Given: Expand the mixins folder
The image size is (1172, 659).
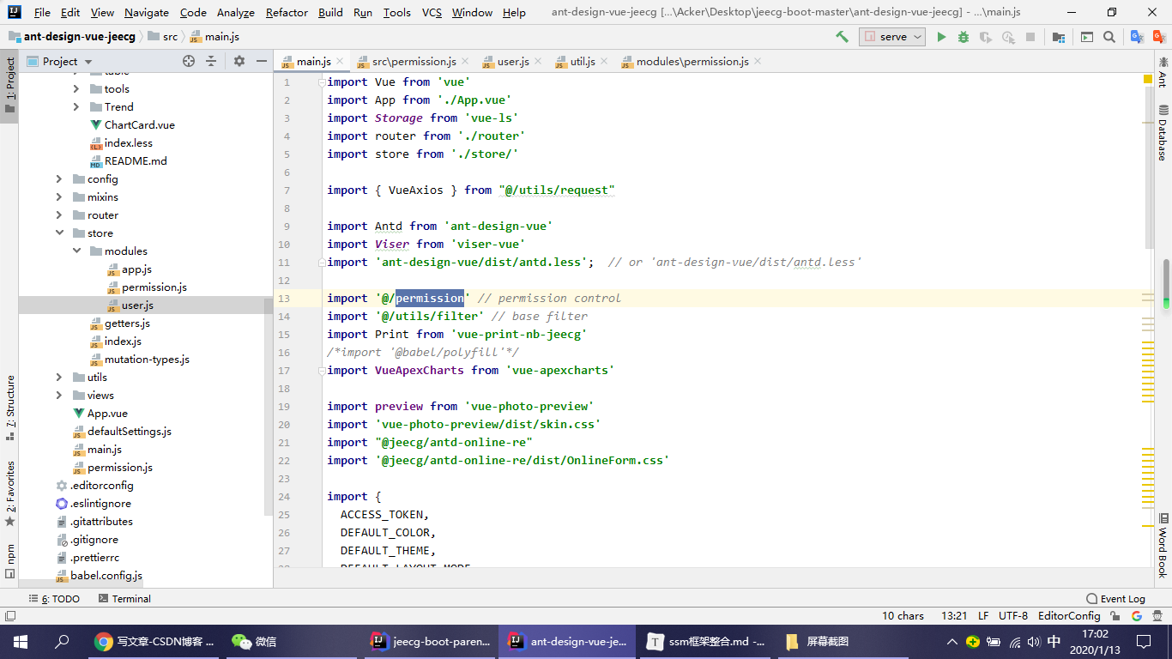Looking at the screenshot, I should click(x=59, y=196).
